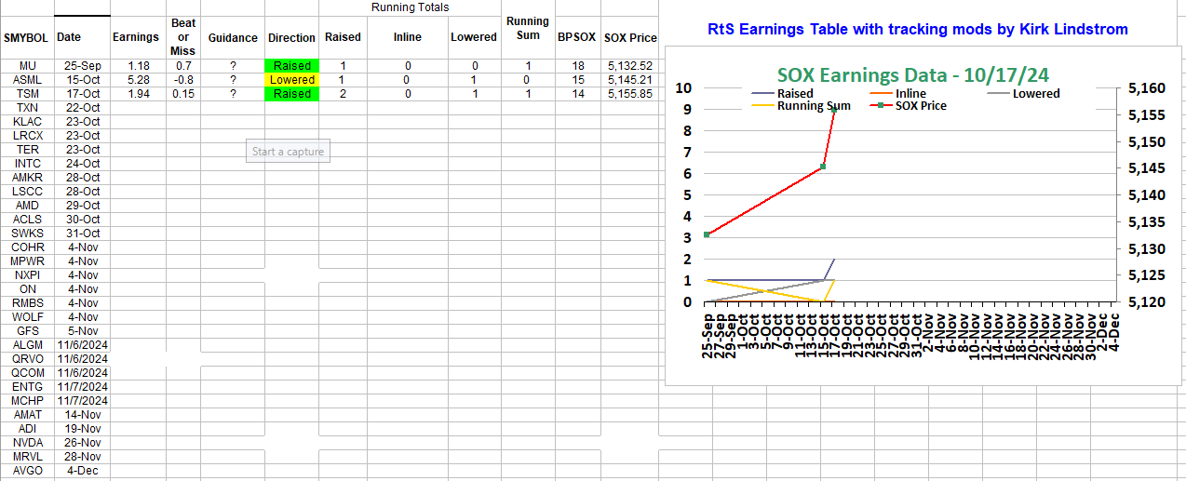Select the NVDA symbol cell

tap(27, 443)
